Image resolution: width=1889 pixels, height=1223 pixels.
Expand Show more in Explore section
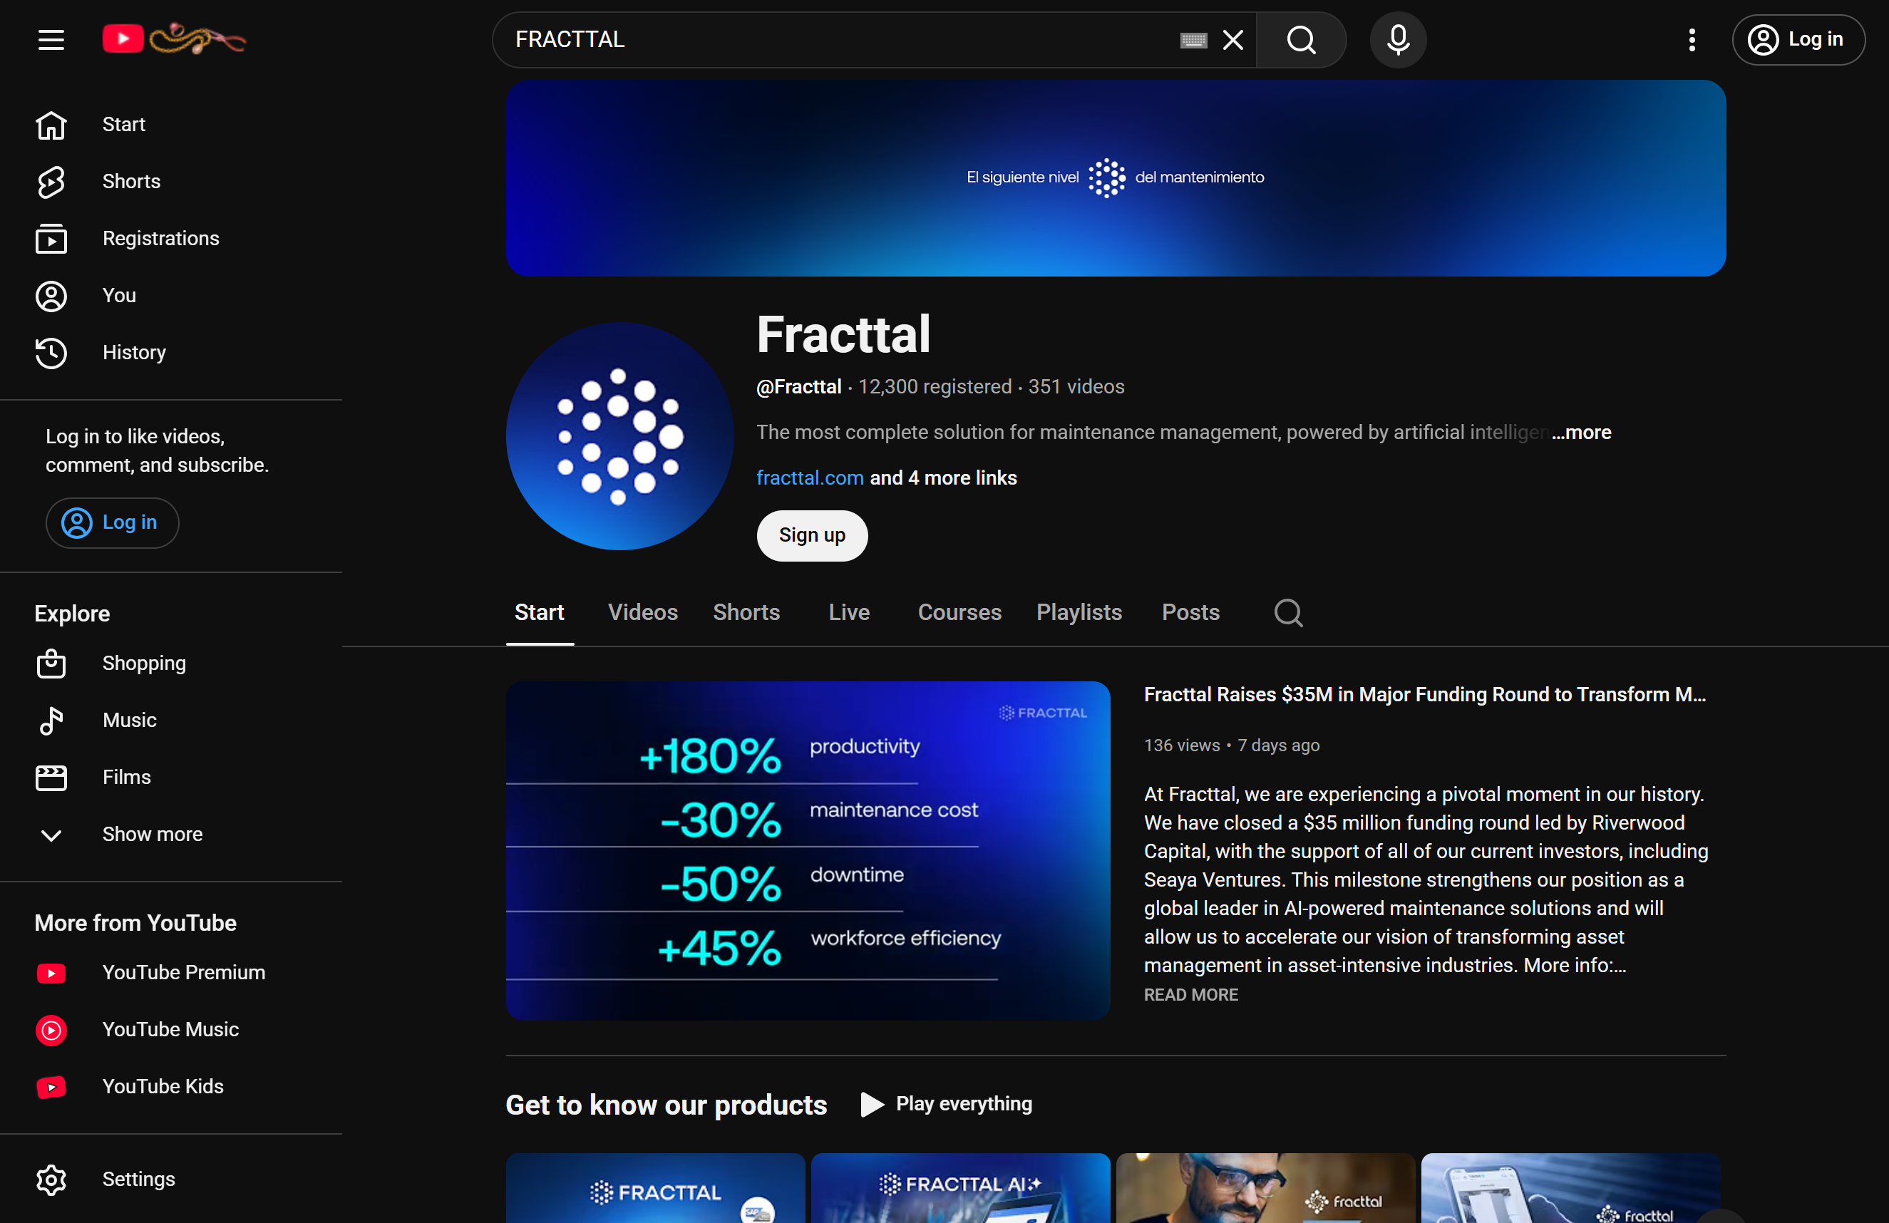pos(152,834)
